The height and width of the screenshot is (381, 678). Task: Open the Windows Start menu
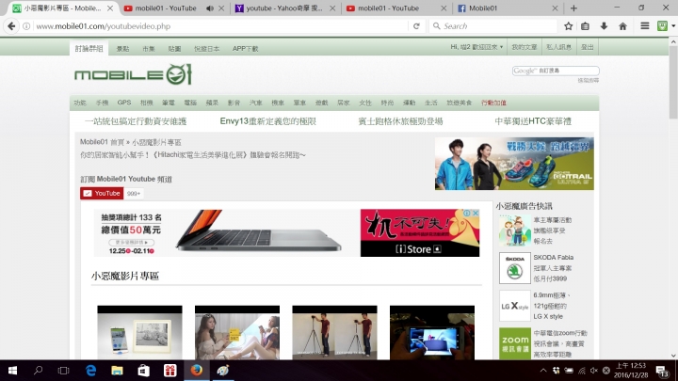(12, 371)
